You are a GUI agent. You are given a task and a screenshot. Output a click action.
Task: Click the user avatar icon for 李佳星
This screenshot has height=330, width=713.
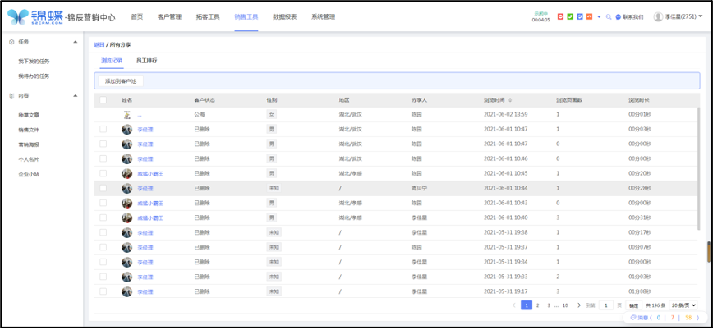click(x=658, y=16)
